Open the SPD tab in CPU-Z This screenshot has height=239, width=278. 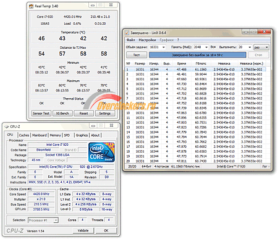67,135
